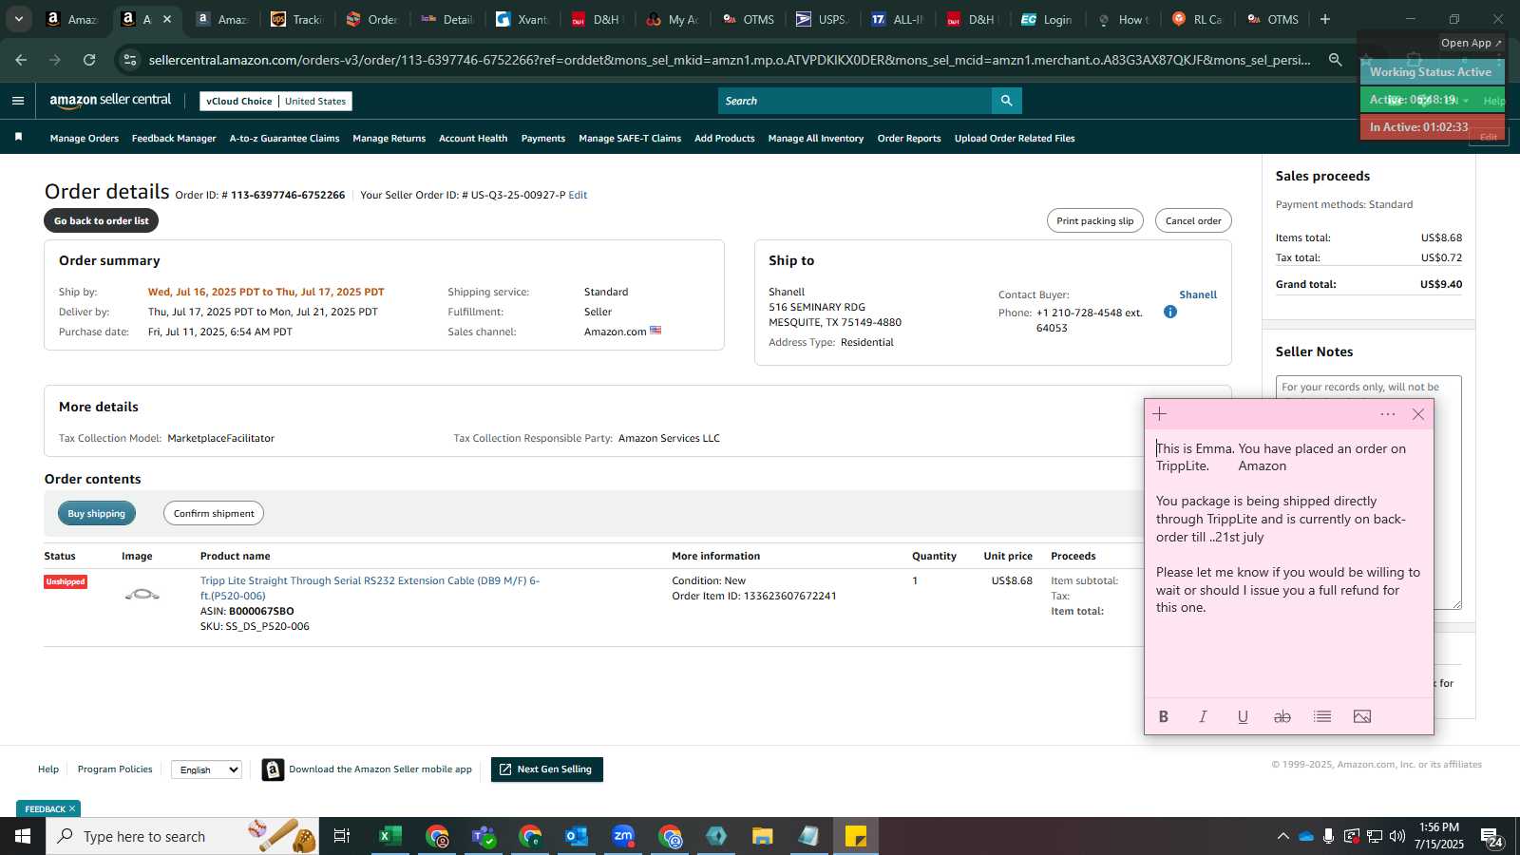Click Edit link next to Seller Order ID
Image resolution: width=1520 pixels, height=855 pixels.
[578, 195]
